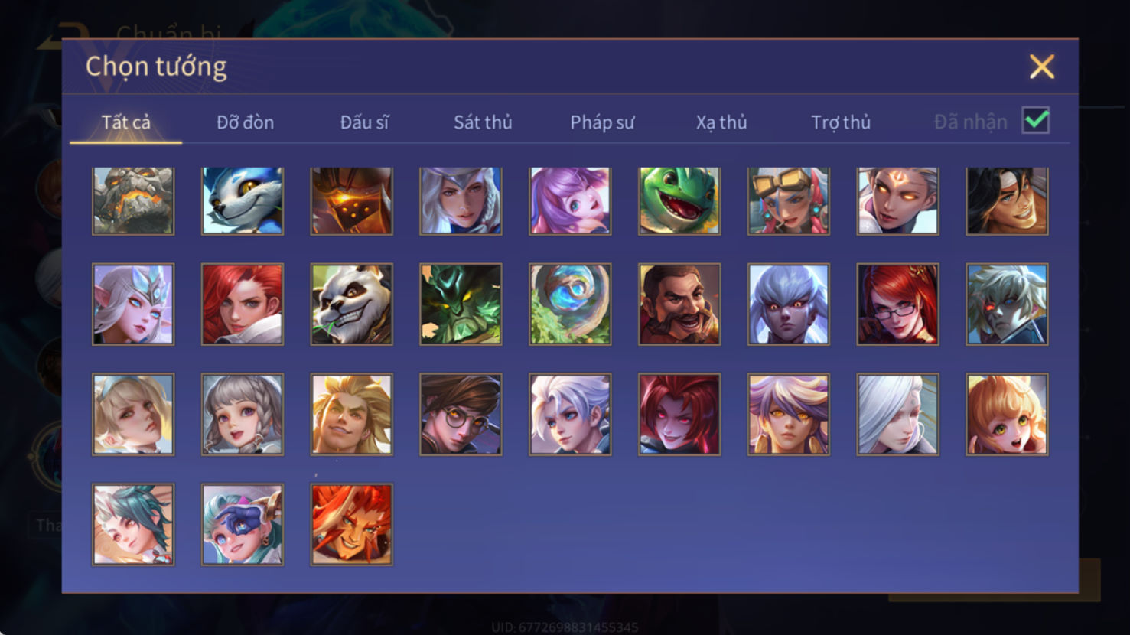Choose the blue fox hero portrait
This screenshot has width=1130, height=635.
[243, 200]
